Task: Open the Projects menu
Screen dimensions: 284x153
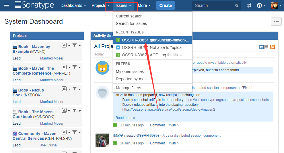Action: [x=101, y=6]
